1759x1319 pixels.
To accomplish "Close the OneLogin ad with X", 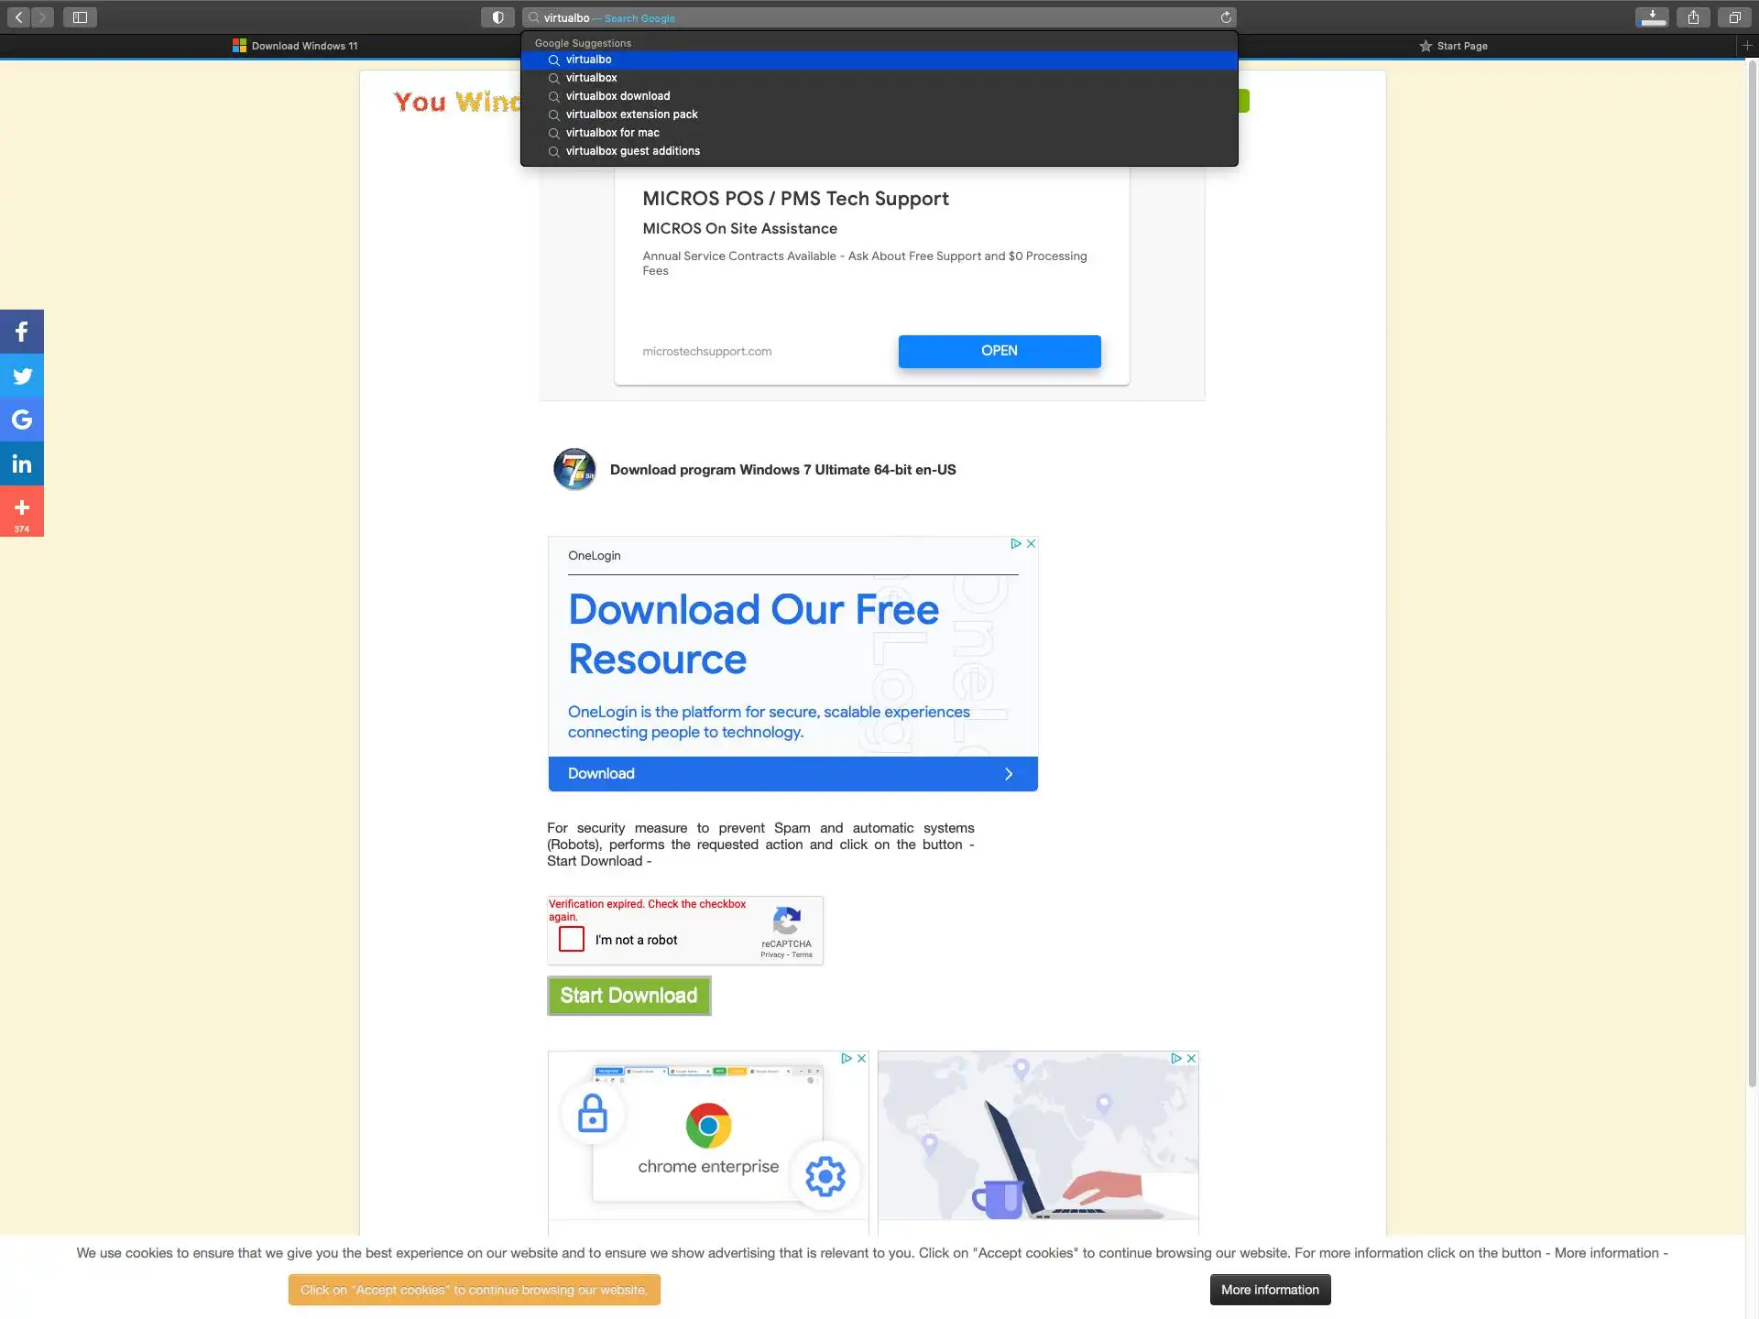I will click(1031, 543).
